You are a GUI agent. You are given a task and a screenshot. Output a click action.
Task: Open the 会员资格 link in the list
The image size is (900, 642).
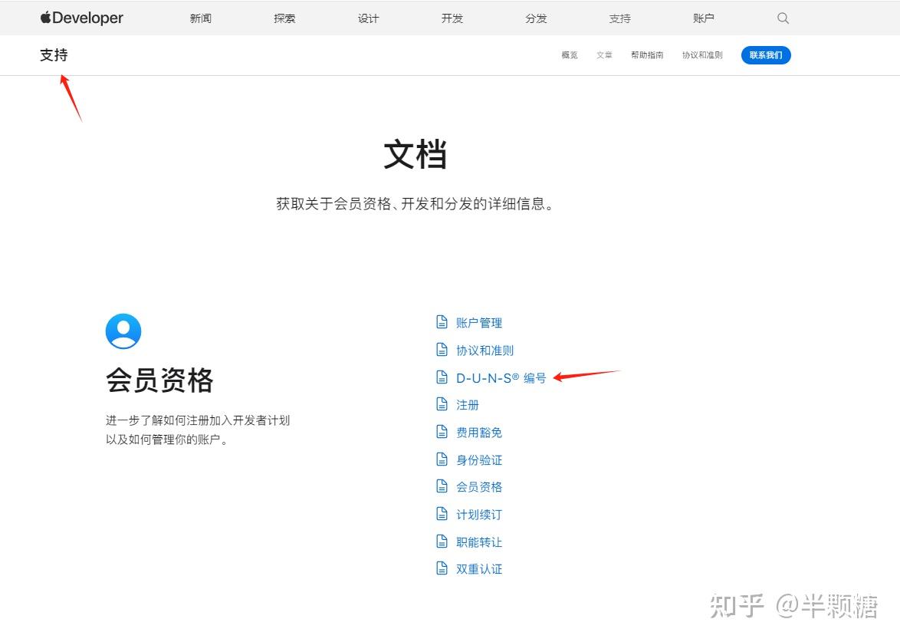click(x=480, y=486)
